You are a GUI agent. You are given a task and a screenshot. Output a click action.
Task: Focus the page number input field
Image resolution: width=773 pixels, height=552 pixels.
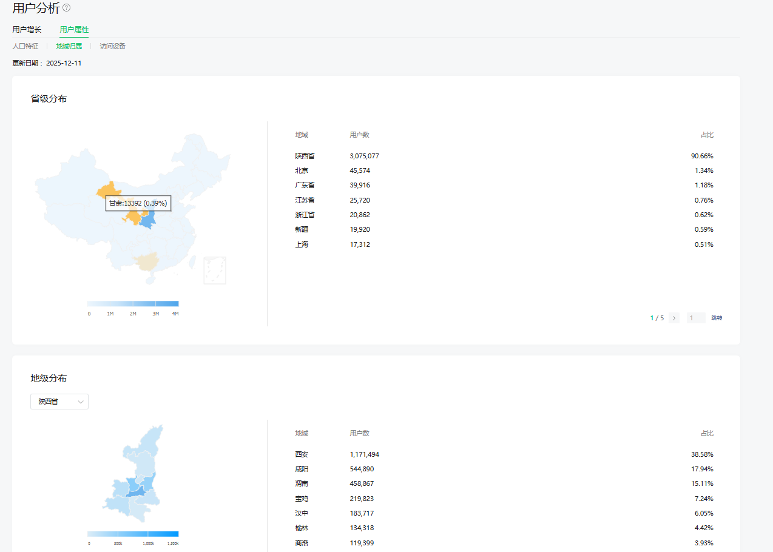tap(696, 318)
